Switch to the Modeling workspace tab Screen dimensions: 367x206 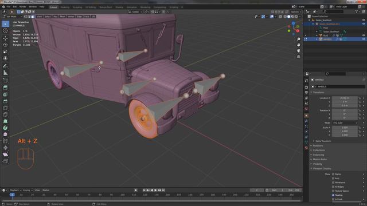(x=65, y=7)
